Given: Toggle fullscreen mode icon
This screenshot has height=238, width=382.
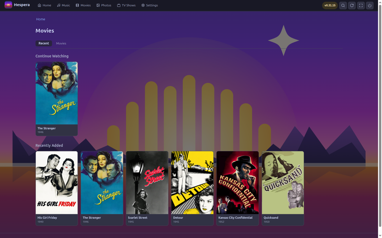Looking at the screenshot, I should pos(361,5).
